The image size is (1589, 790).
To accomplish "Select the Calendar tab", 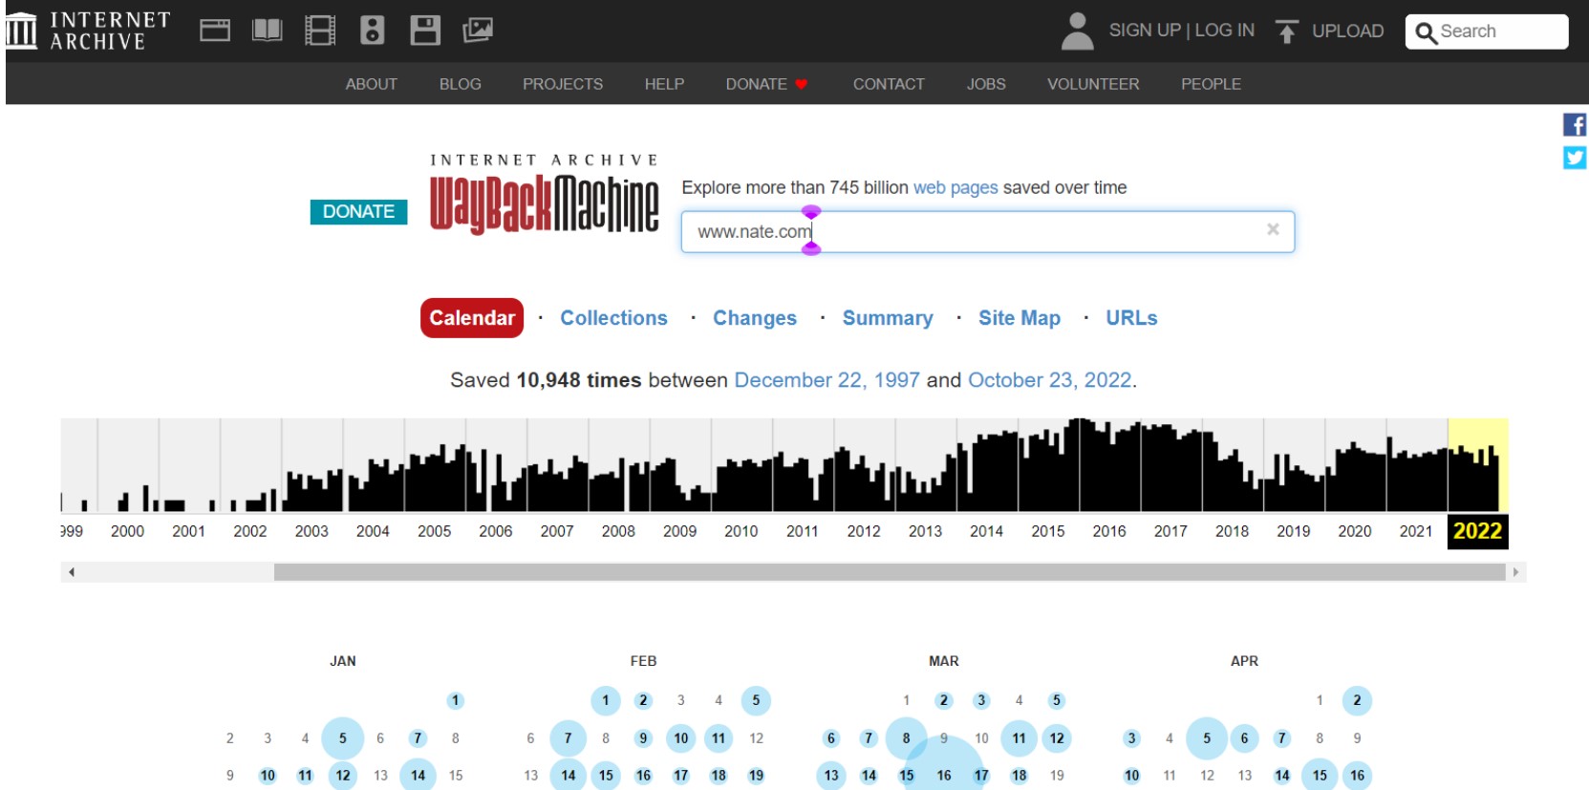I will 472,318.
